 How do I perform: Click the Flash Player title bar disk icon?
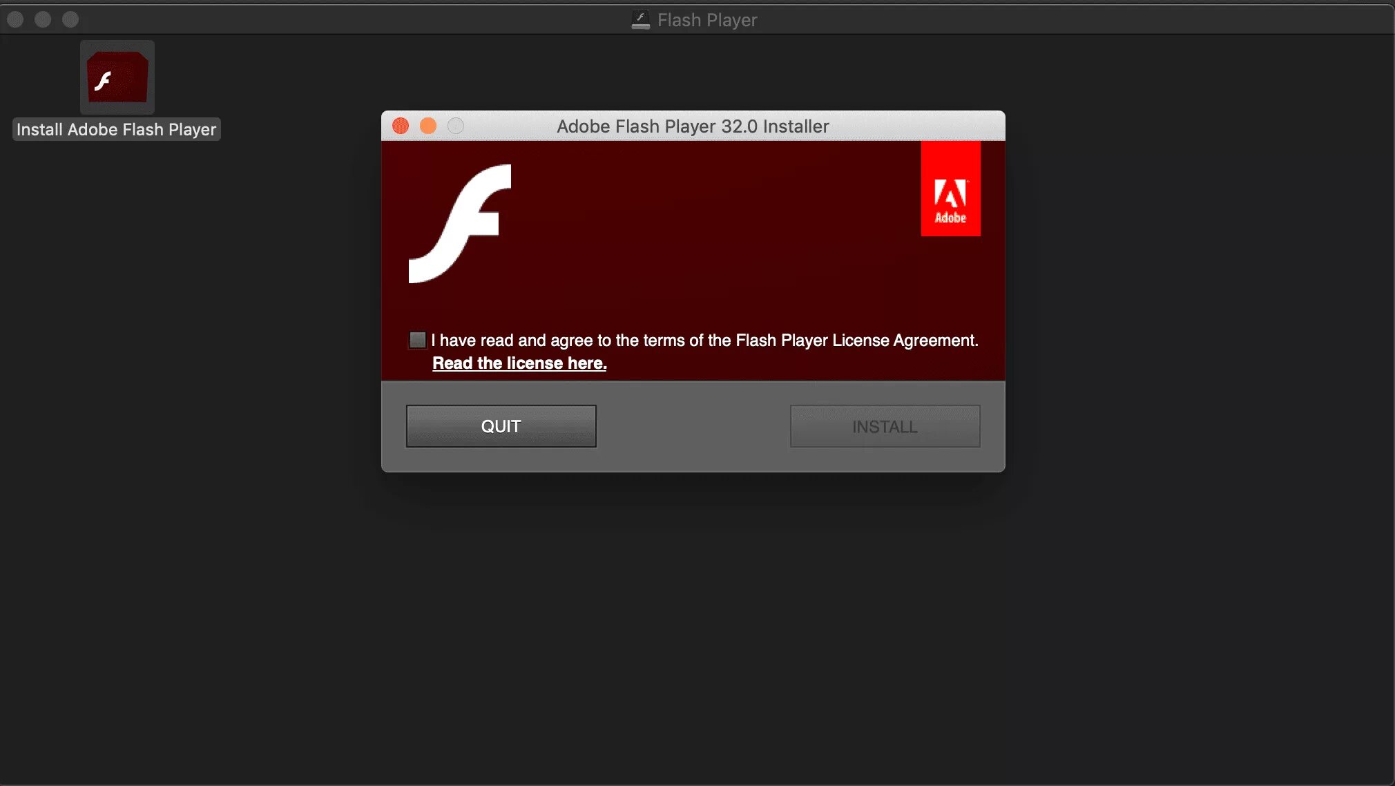coord(641,20)
